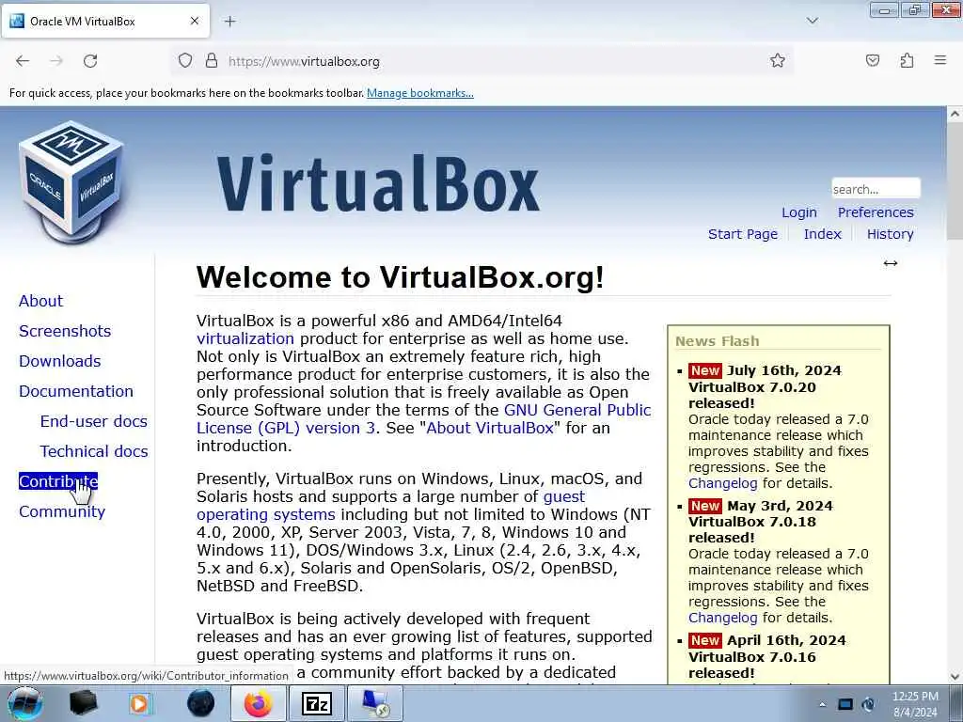Click the tray display icon
The width and height of the screenshot is (963, 722).
pyautogui.click(x=845, y=704)
